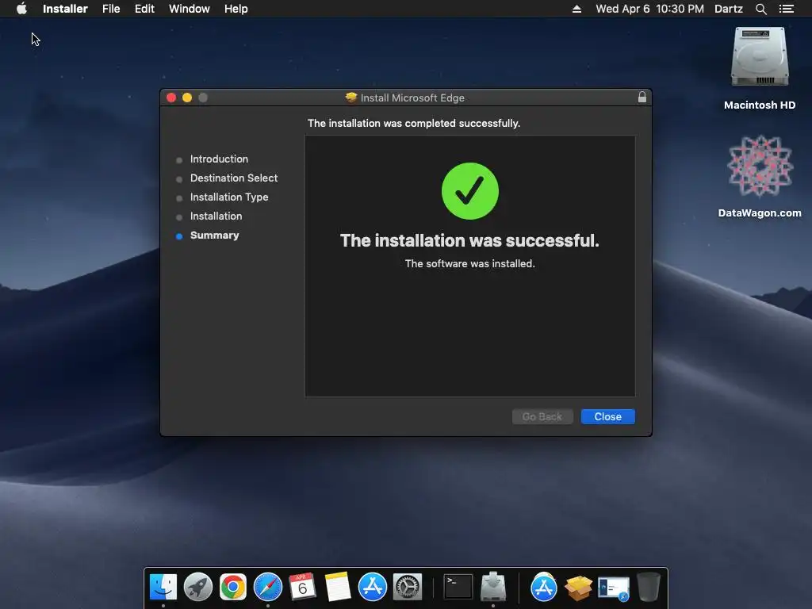
Task: Open Spotlight search magnifier icon
Action: click(x=760, y=9)
